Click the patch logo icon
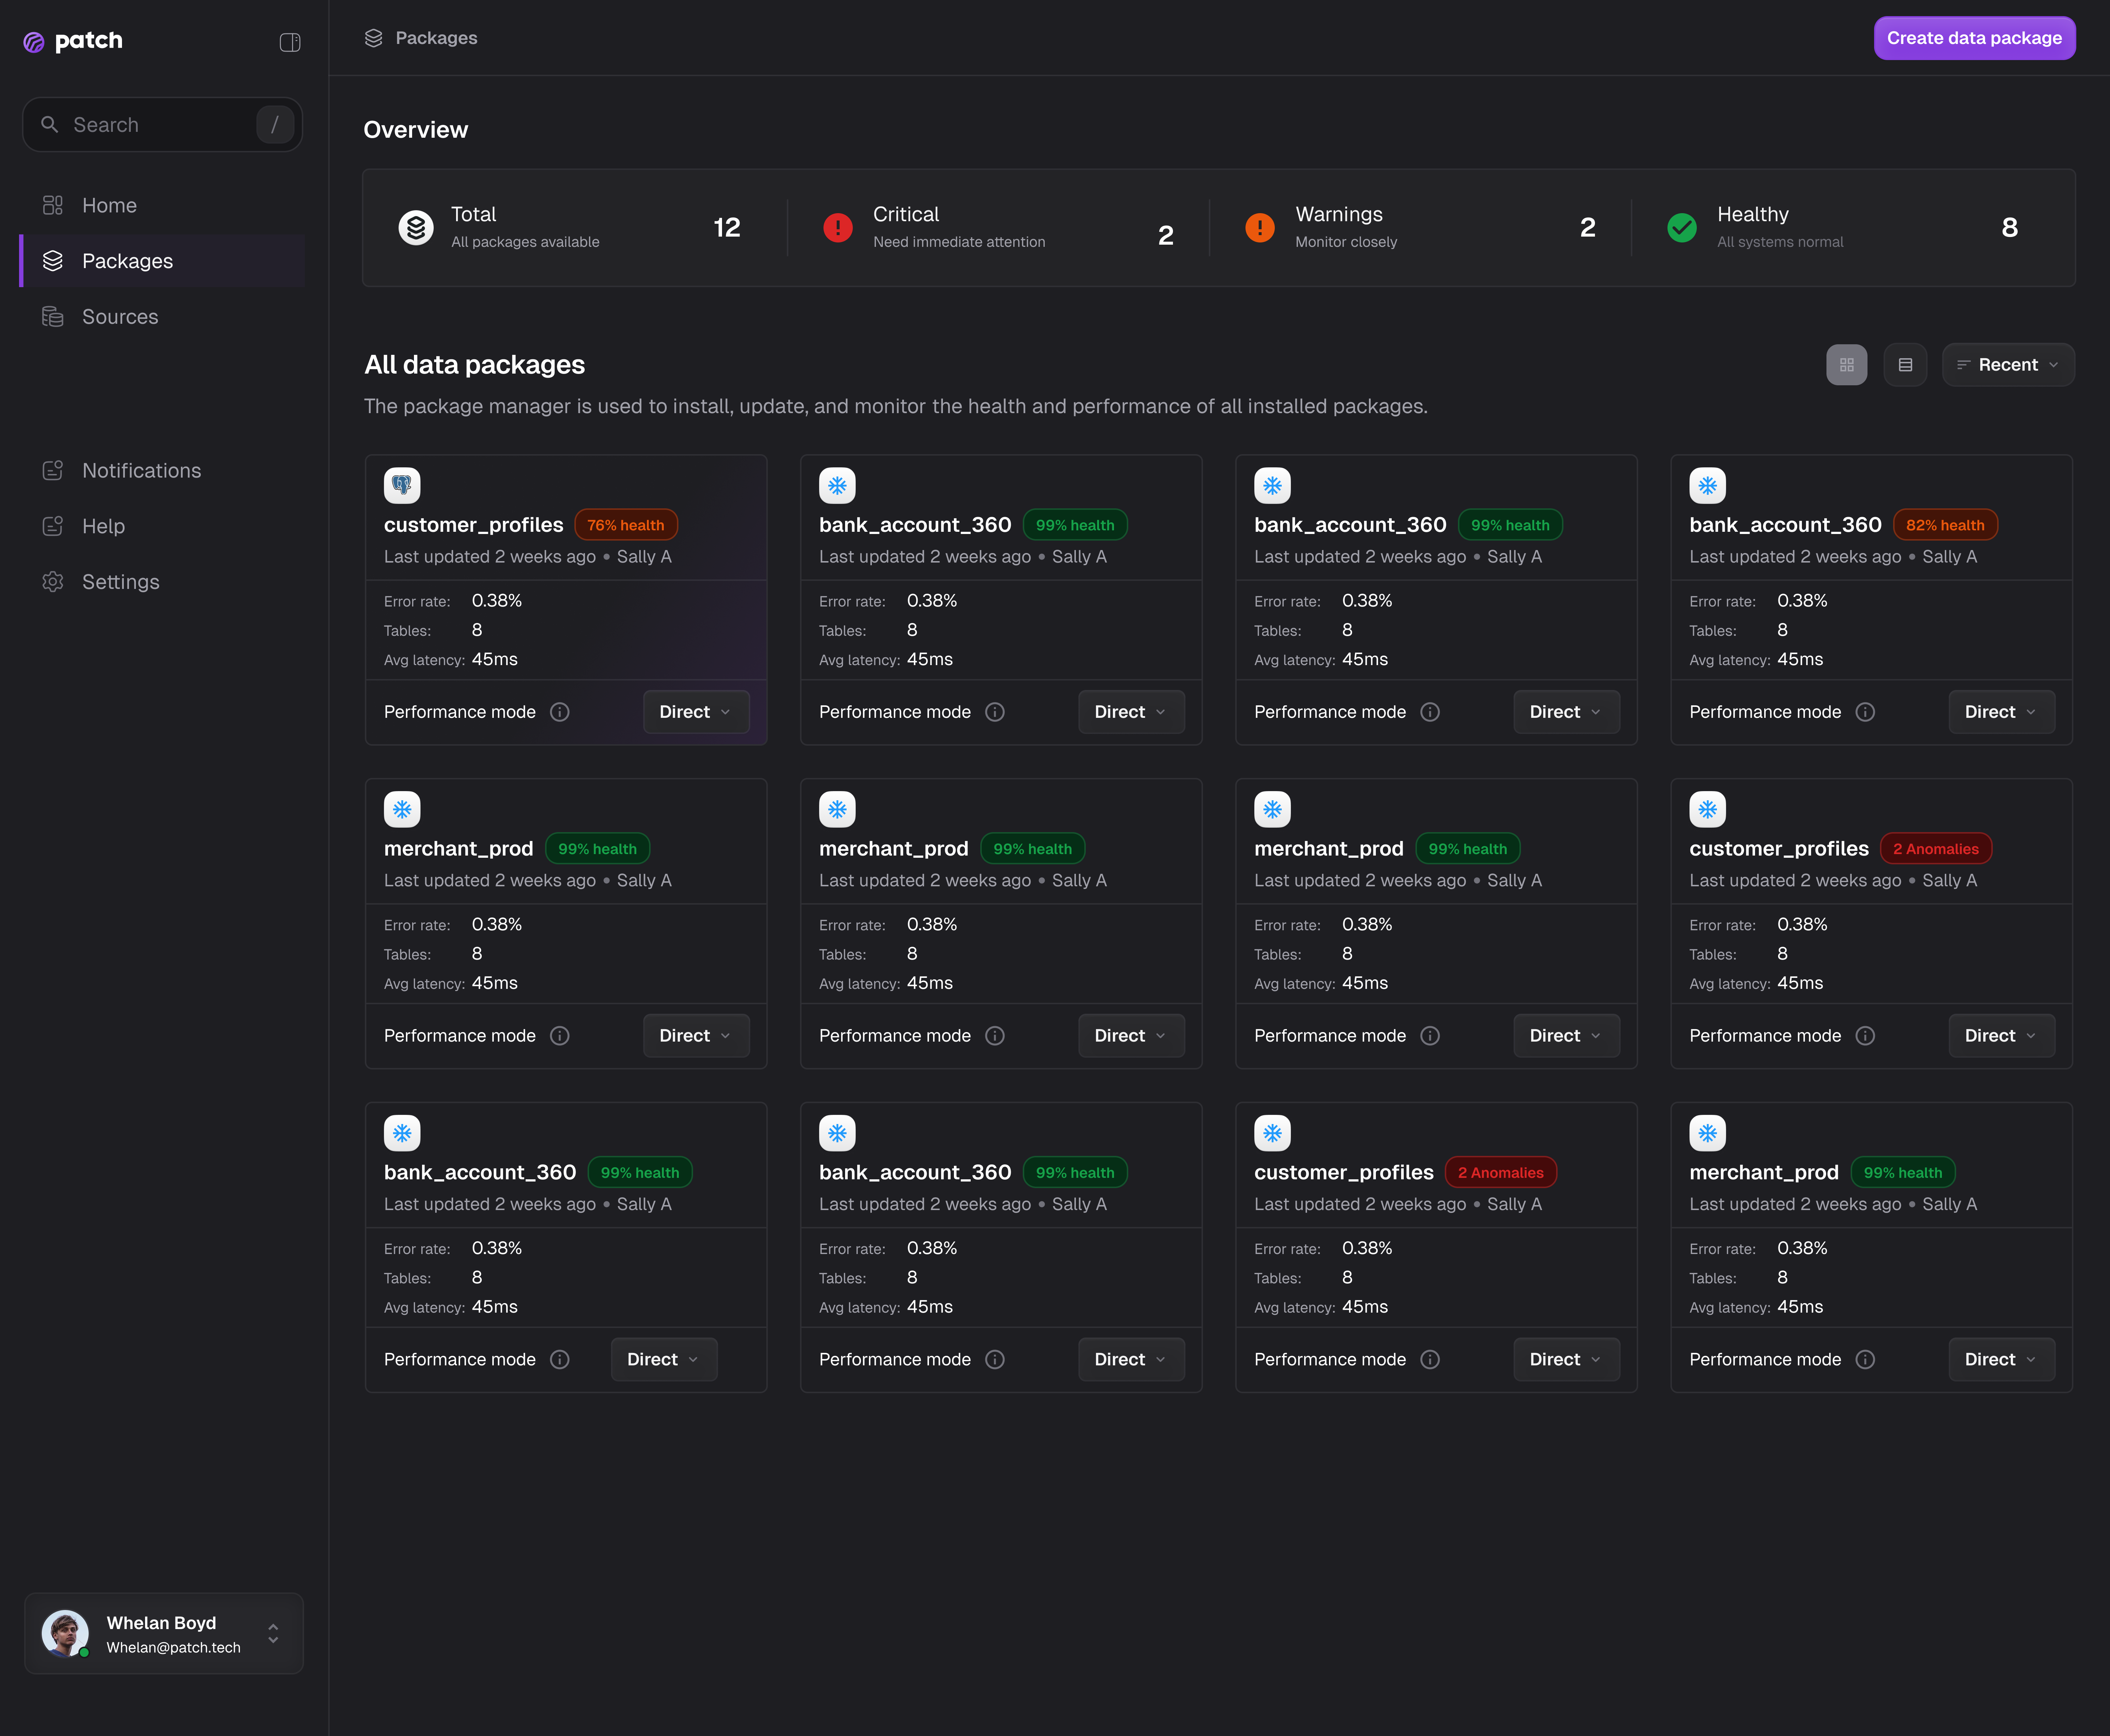Image resolution: width=2110 pixels, height=1736 pixels. [x=34, y=42]
